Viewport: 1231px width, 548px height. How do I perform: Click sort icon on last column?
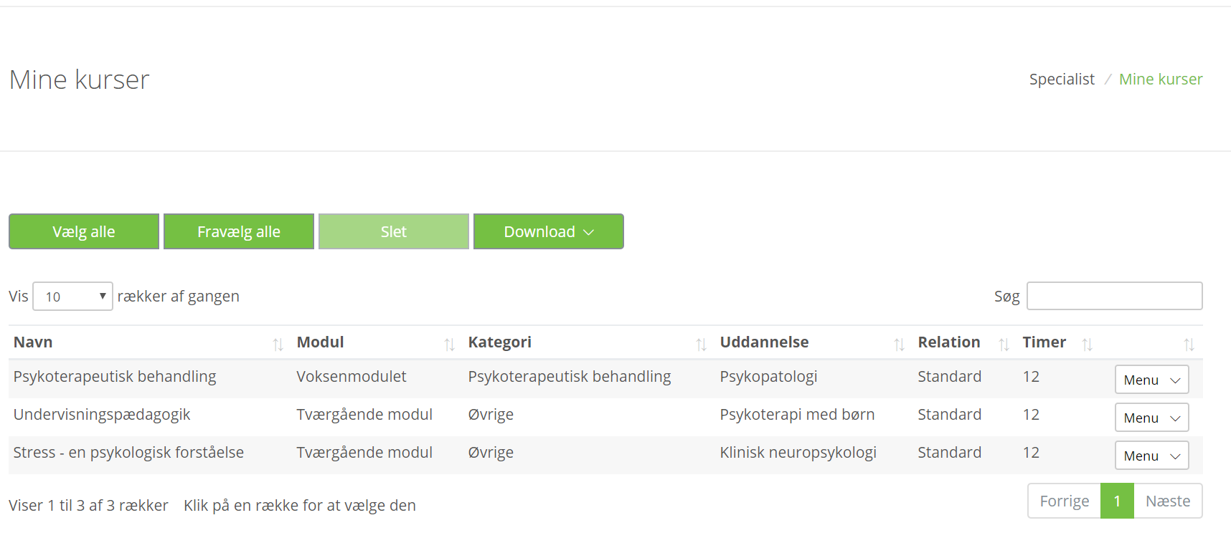(x=1189, y=345)
